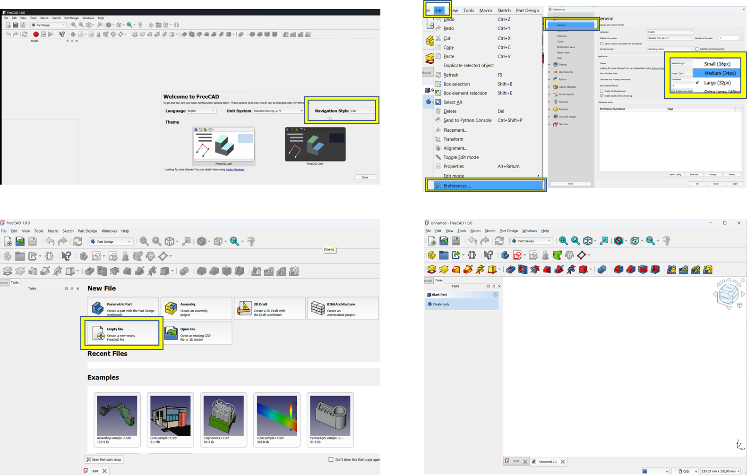Open Addon Manager link in Welcome dialog
747x475 pixels.
235,170
